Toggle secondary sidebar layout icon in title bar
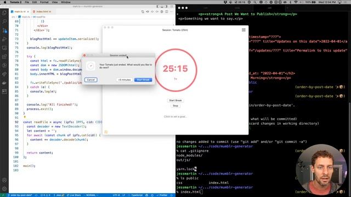351x197 pixels. pos(166,7)
